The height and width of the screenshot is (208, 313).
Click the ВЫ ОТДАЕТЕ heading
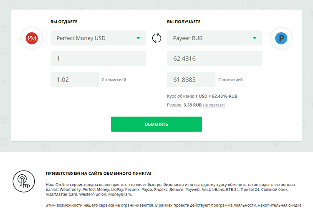pos(64,22)
